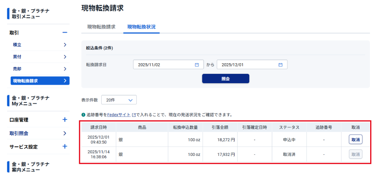Open calendar picker for start date 2025/11/02

coord(196,65)
